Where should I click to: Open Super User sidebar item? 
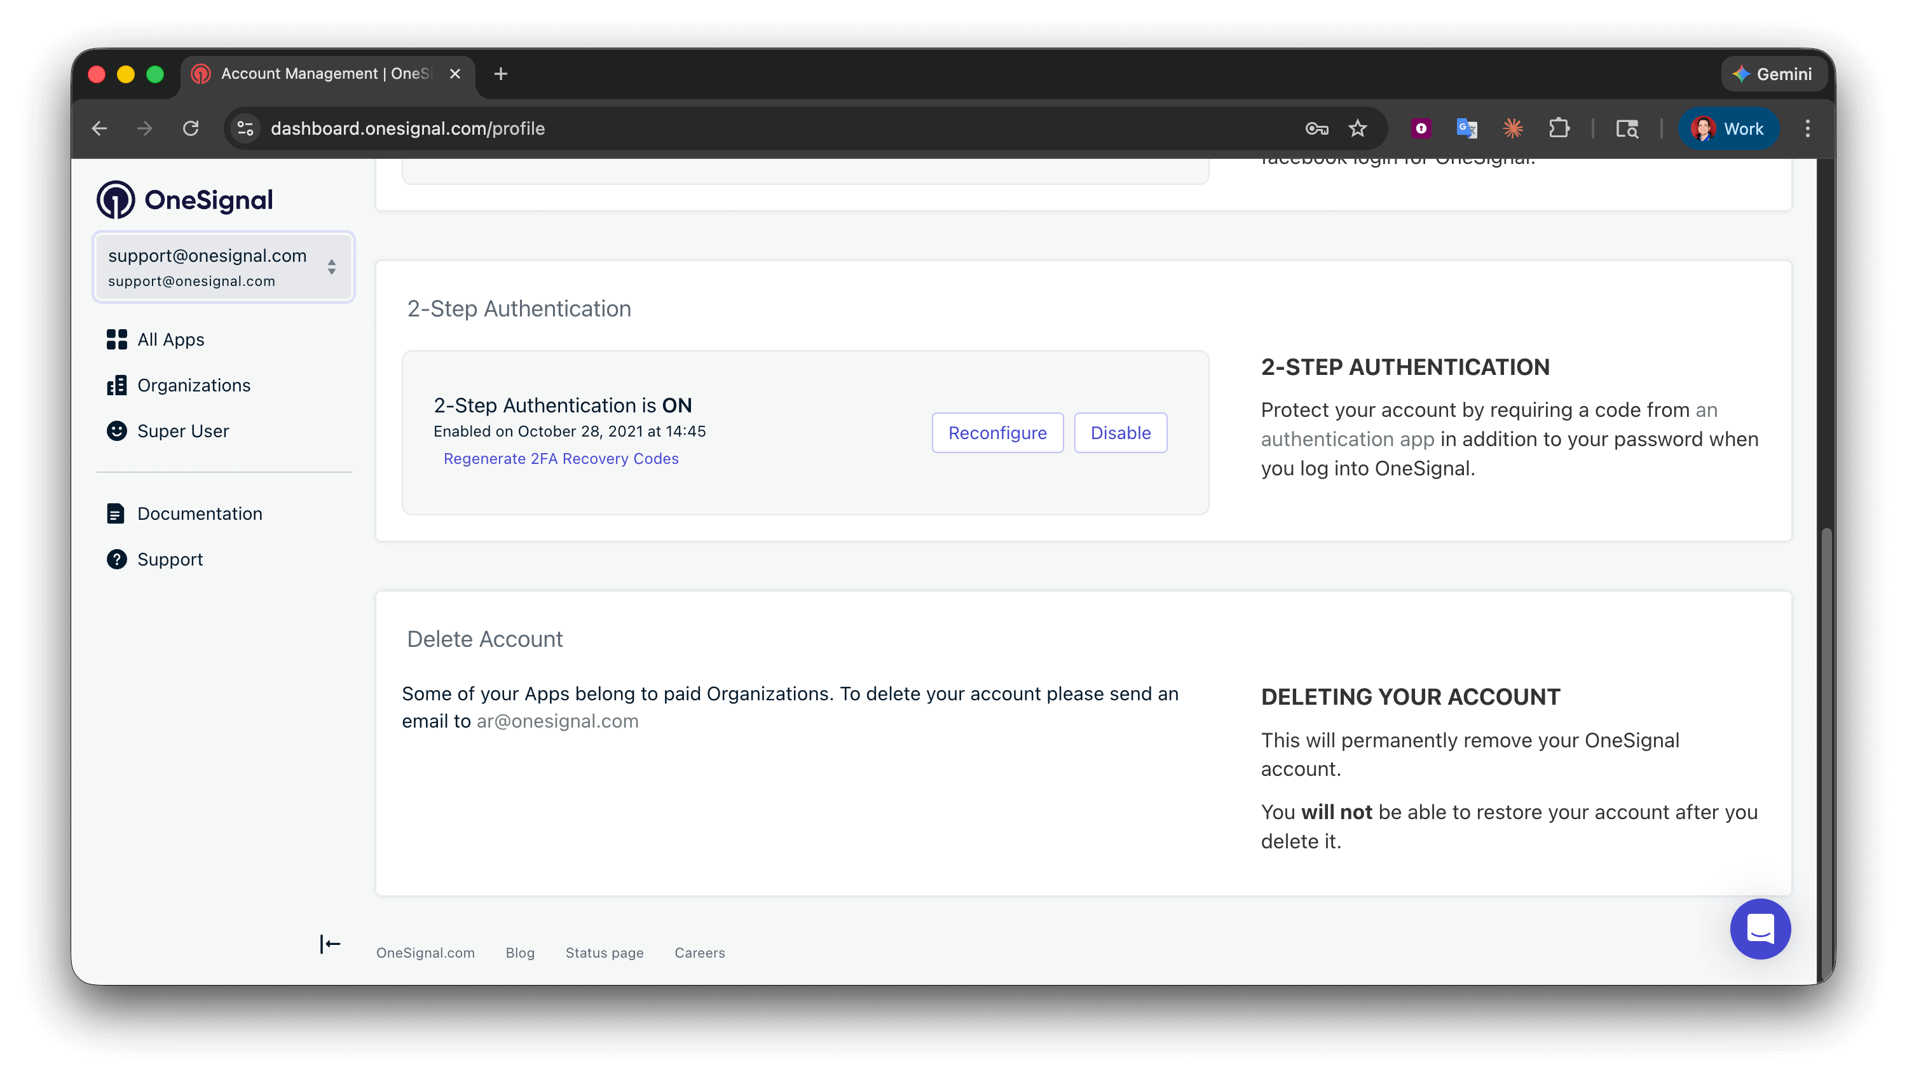tap(182, 431)
